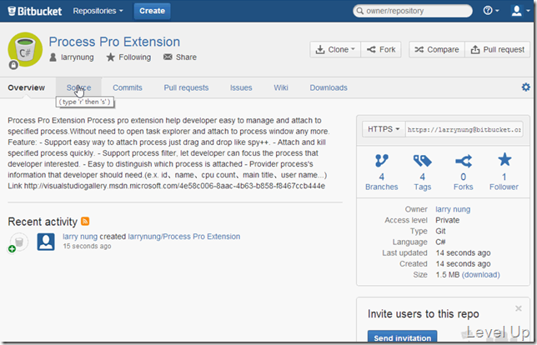Open larrynung/Process Pro Extension activity link

[184, 237]
